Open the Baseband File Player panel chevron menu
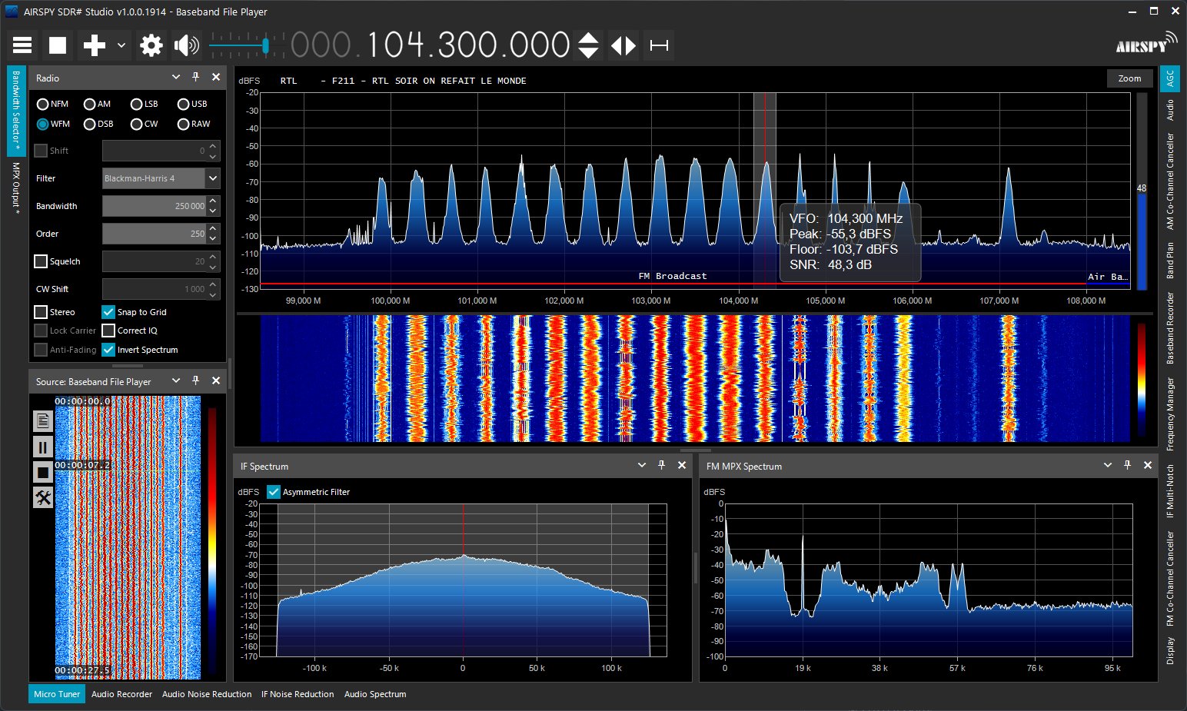This screenshot has width=1187, height=711. 176,380
